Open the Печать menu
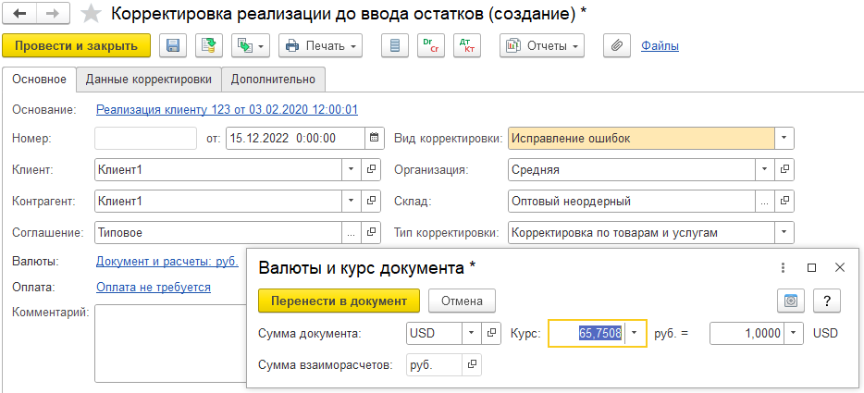 click(x=320, y=45)
